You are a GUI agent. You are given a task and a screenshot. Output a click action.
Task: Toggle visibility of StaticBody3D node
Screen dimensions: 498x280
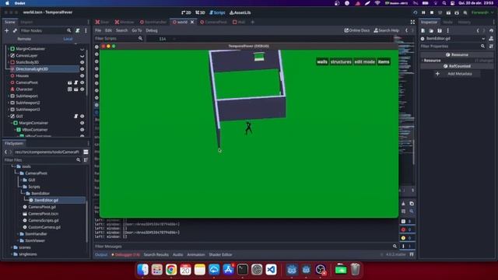pos(82,62)
